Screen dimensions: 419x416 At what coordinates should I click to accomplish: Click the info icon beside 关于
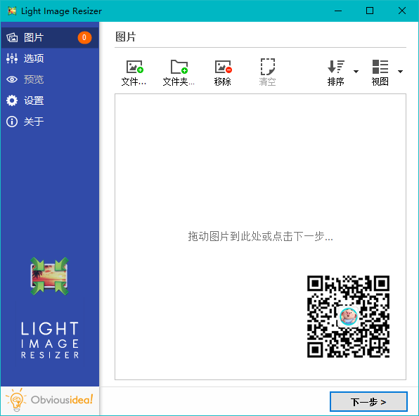pos(12,122)
